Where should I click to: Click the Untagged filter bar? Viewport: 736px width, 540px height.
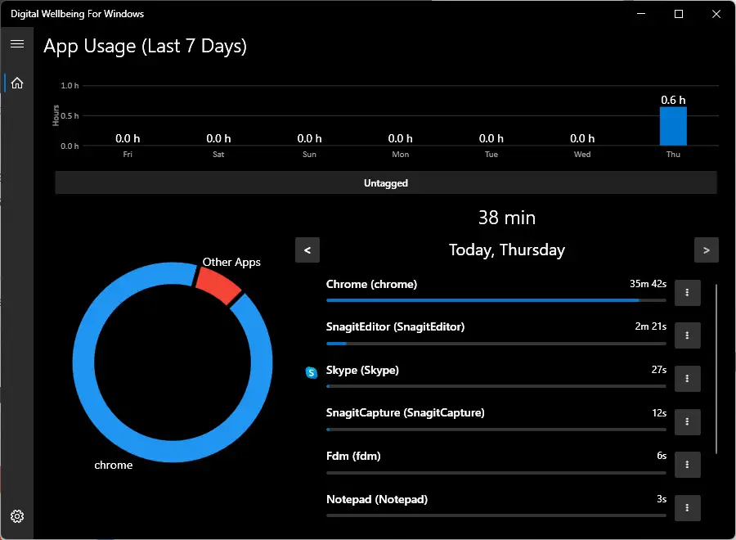pyautogui.click(x=386, y=183)
